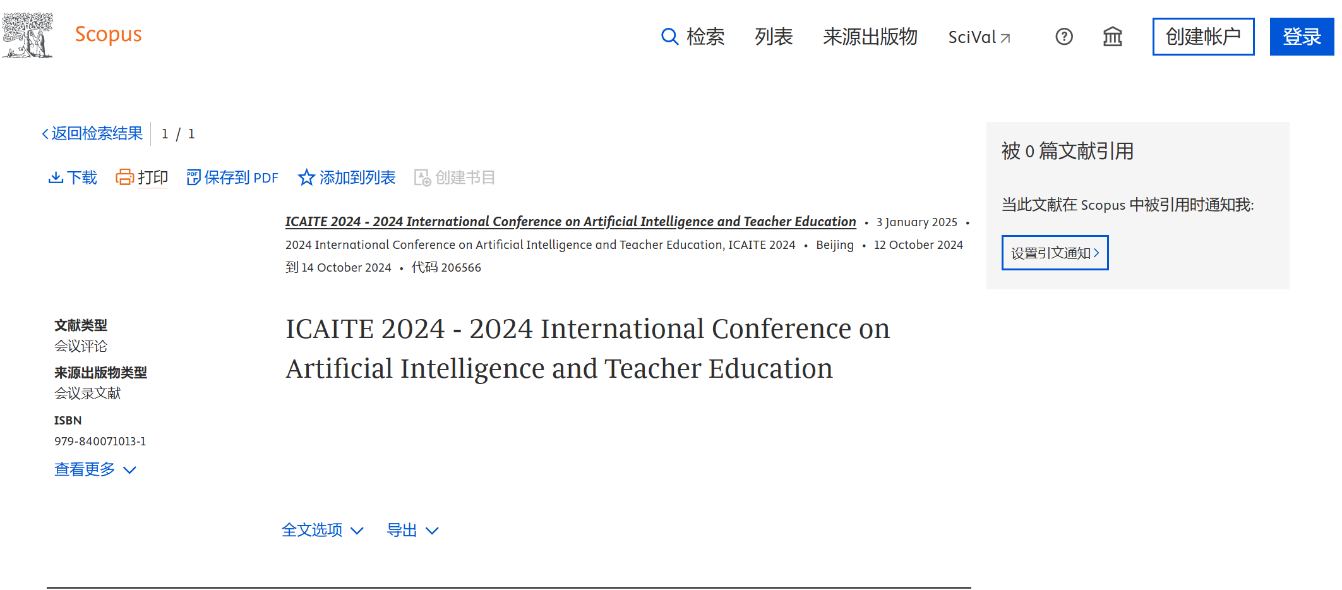Click the star icon 添加到列表
The image size is (1342, 590).
point(306,178)
